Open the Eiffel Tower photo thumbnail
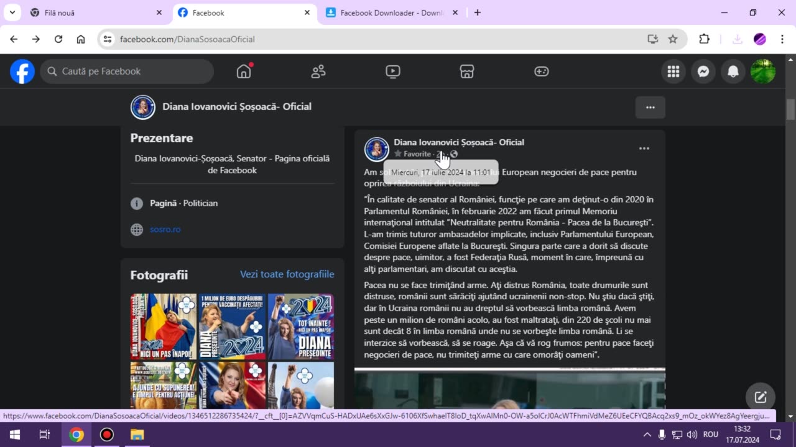 point(301,385)
